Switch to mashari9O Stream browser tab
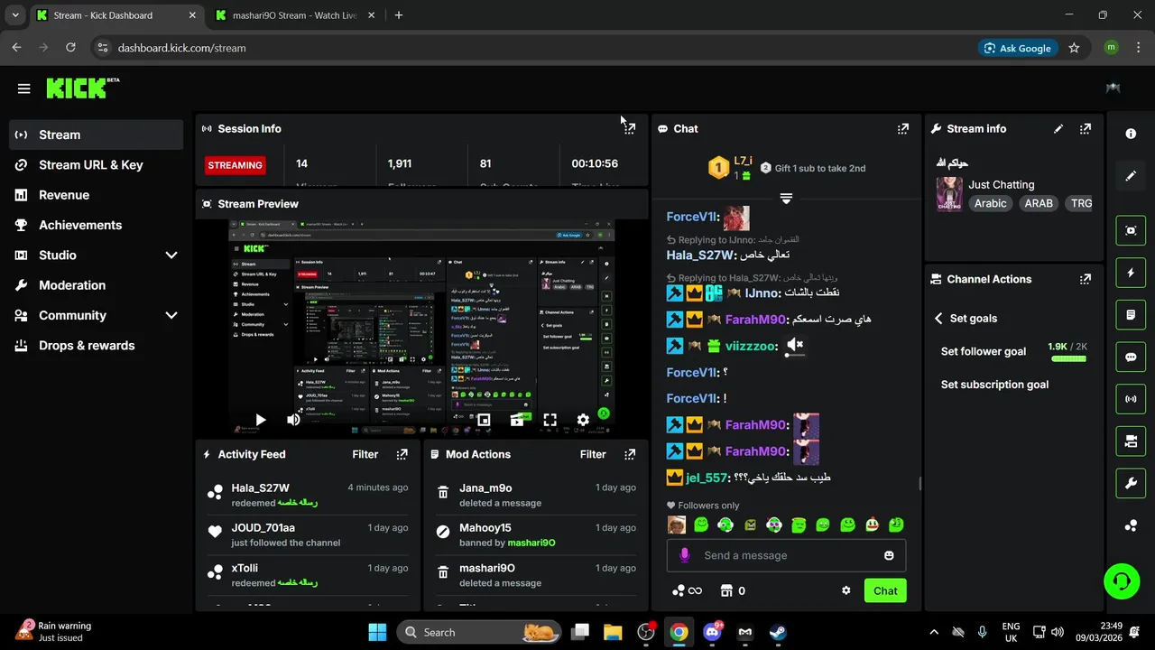The image size is (1155, 650). pyautogui.click(x=296, y=15)
